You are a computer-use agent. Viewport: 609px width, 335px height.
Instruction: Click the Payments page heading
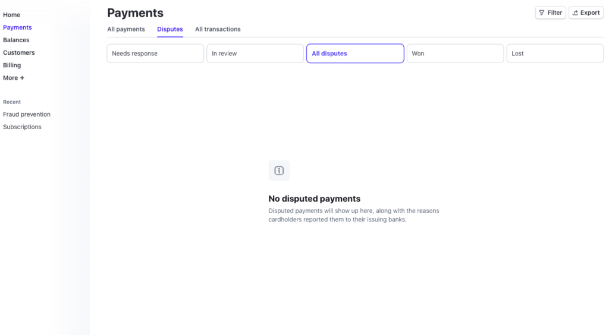[x=135, y=12]
